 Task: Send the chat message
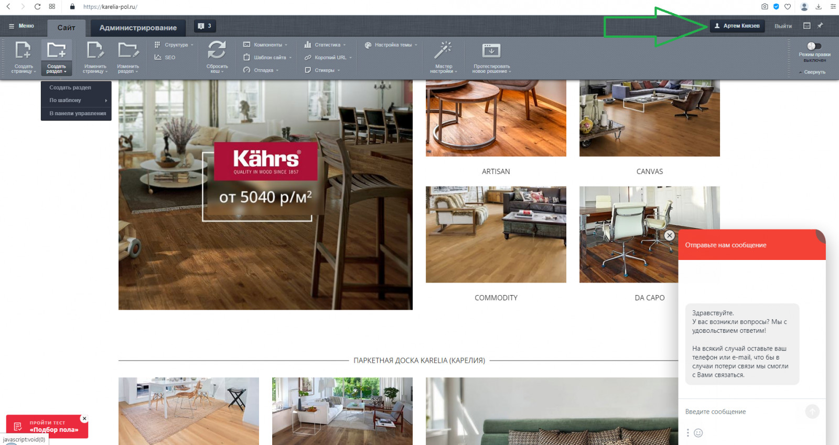(x=812, y=411)
